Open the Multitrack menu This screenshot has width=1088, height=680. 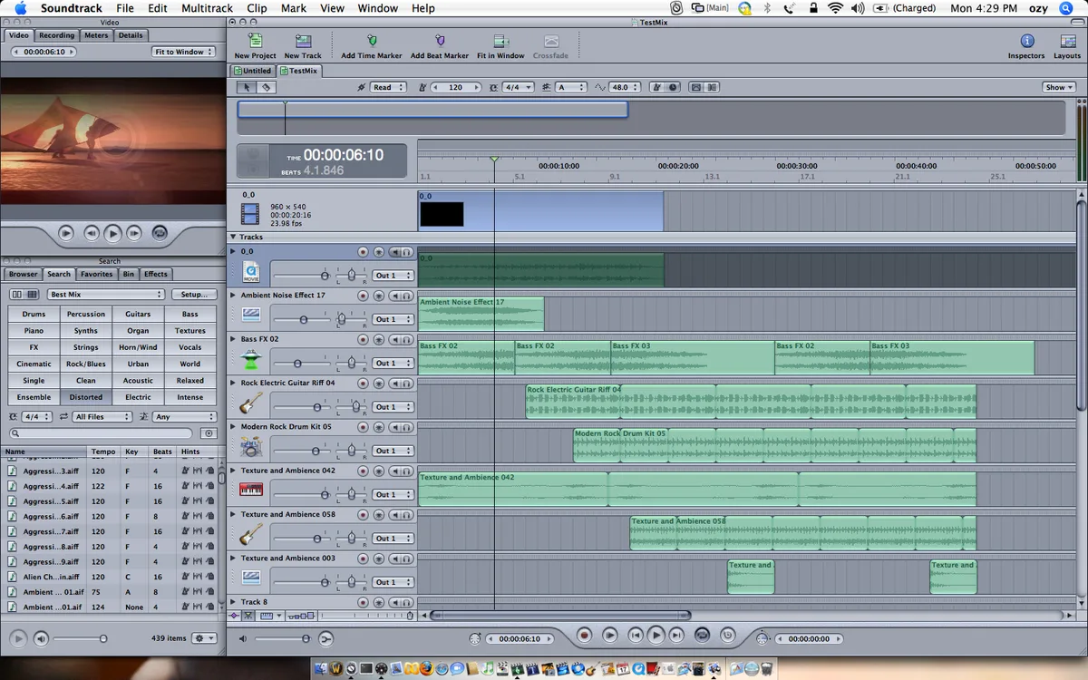pyautogui.click(x=207, y=8)
